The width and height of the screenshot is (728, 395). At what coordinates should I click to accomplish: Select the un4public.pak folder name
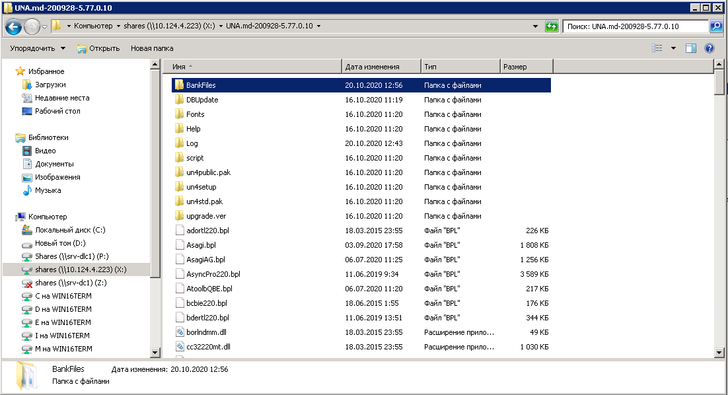coord(209,172)
